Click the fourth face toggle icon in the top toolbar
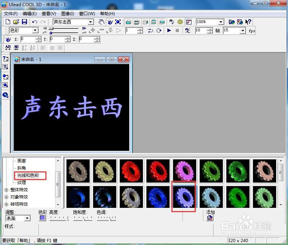The image size is (288, 245). coord(154,22)
